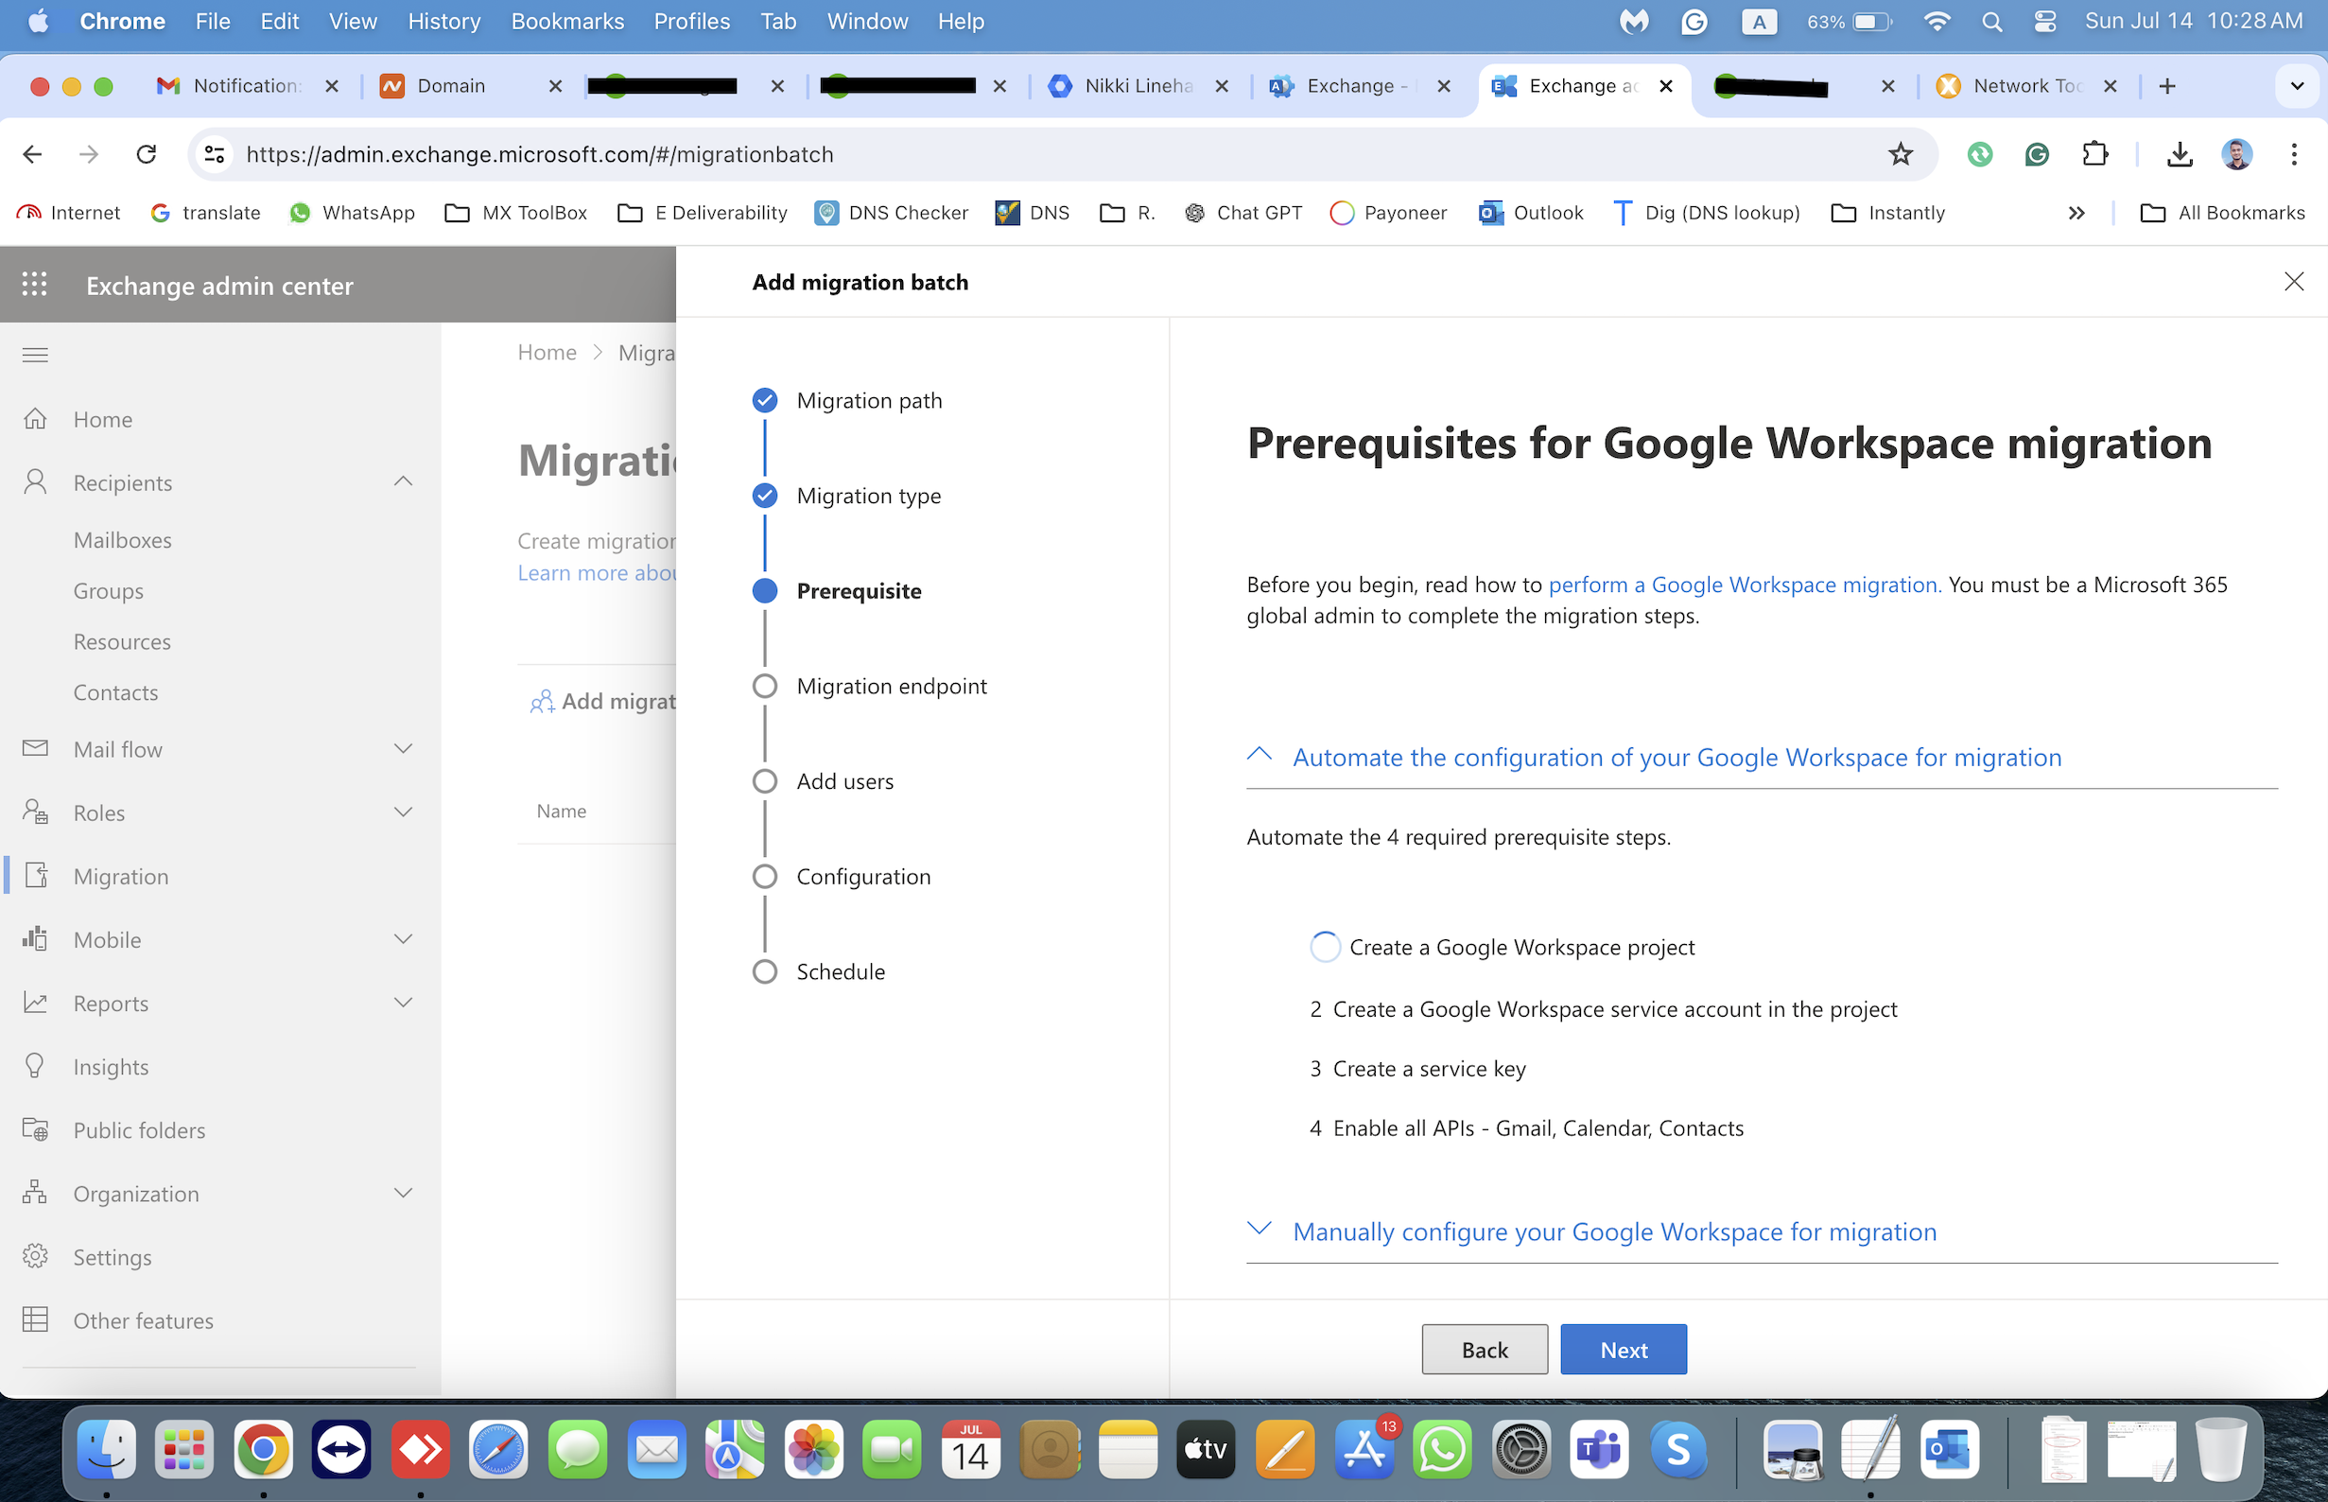The height and width of the screenshot is (1502, 2328).
Task: Open Chrome extensions puzzle icon
Action: point(2094,154)
